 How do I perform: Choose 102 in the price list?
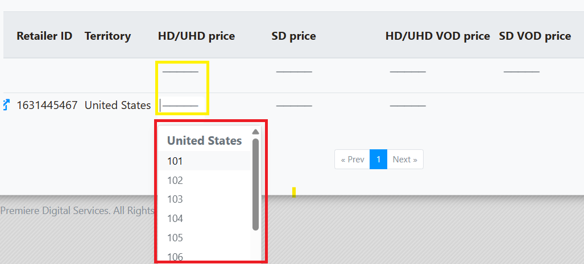205,181
